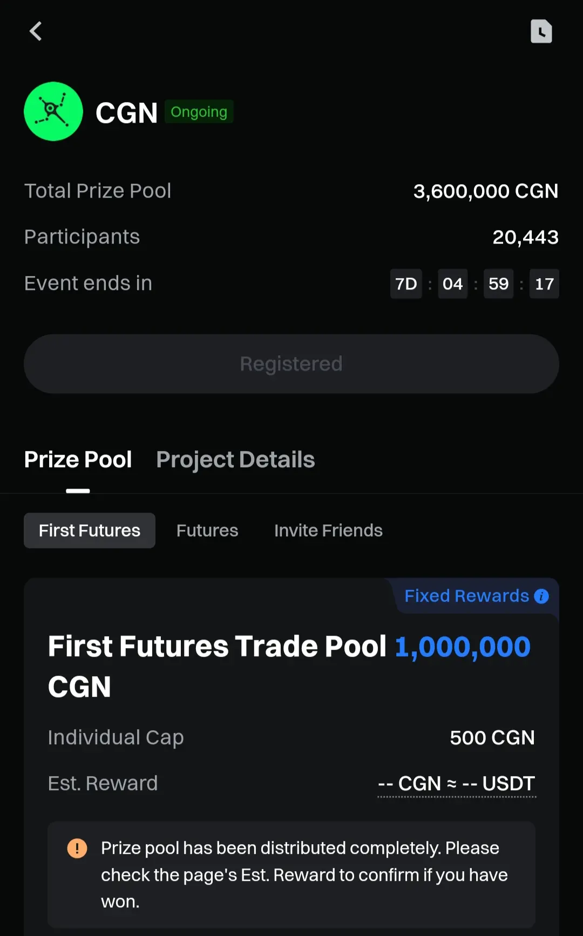The image size is (583, 936).
Task: Select the First Futures pool tab
Action: [x=90, y=531]
